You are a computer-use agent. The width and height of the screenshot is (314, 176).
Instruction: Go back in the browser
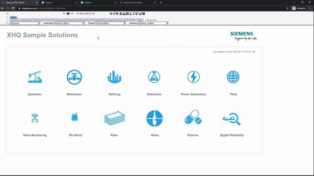point(2,8)
